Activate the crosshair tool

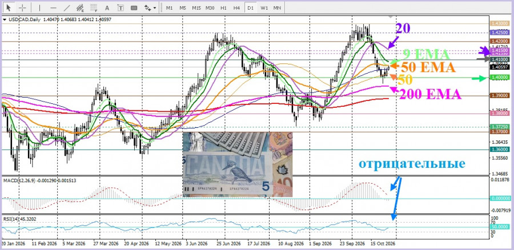22,7
